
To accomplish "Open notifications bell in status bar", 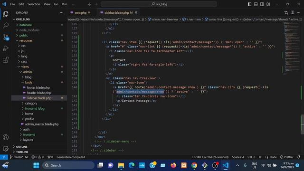I will pos(299,157).
